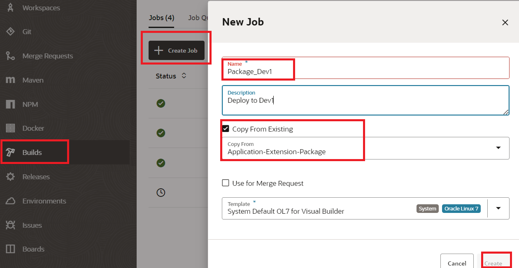Click the Maven icon in sidebar
Screen dimensions: 519x268
(10, 80)
